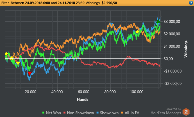Click the Powered by text
The image size is (194, 117).
[173, 109]
